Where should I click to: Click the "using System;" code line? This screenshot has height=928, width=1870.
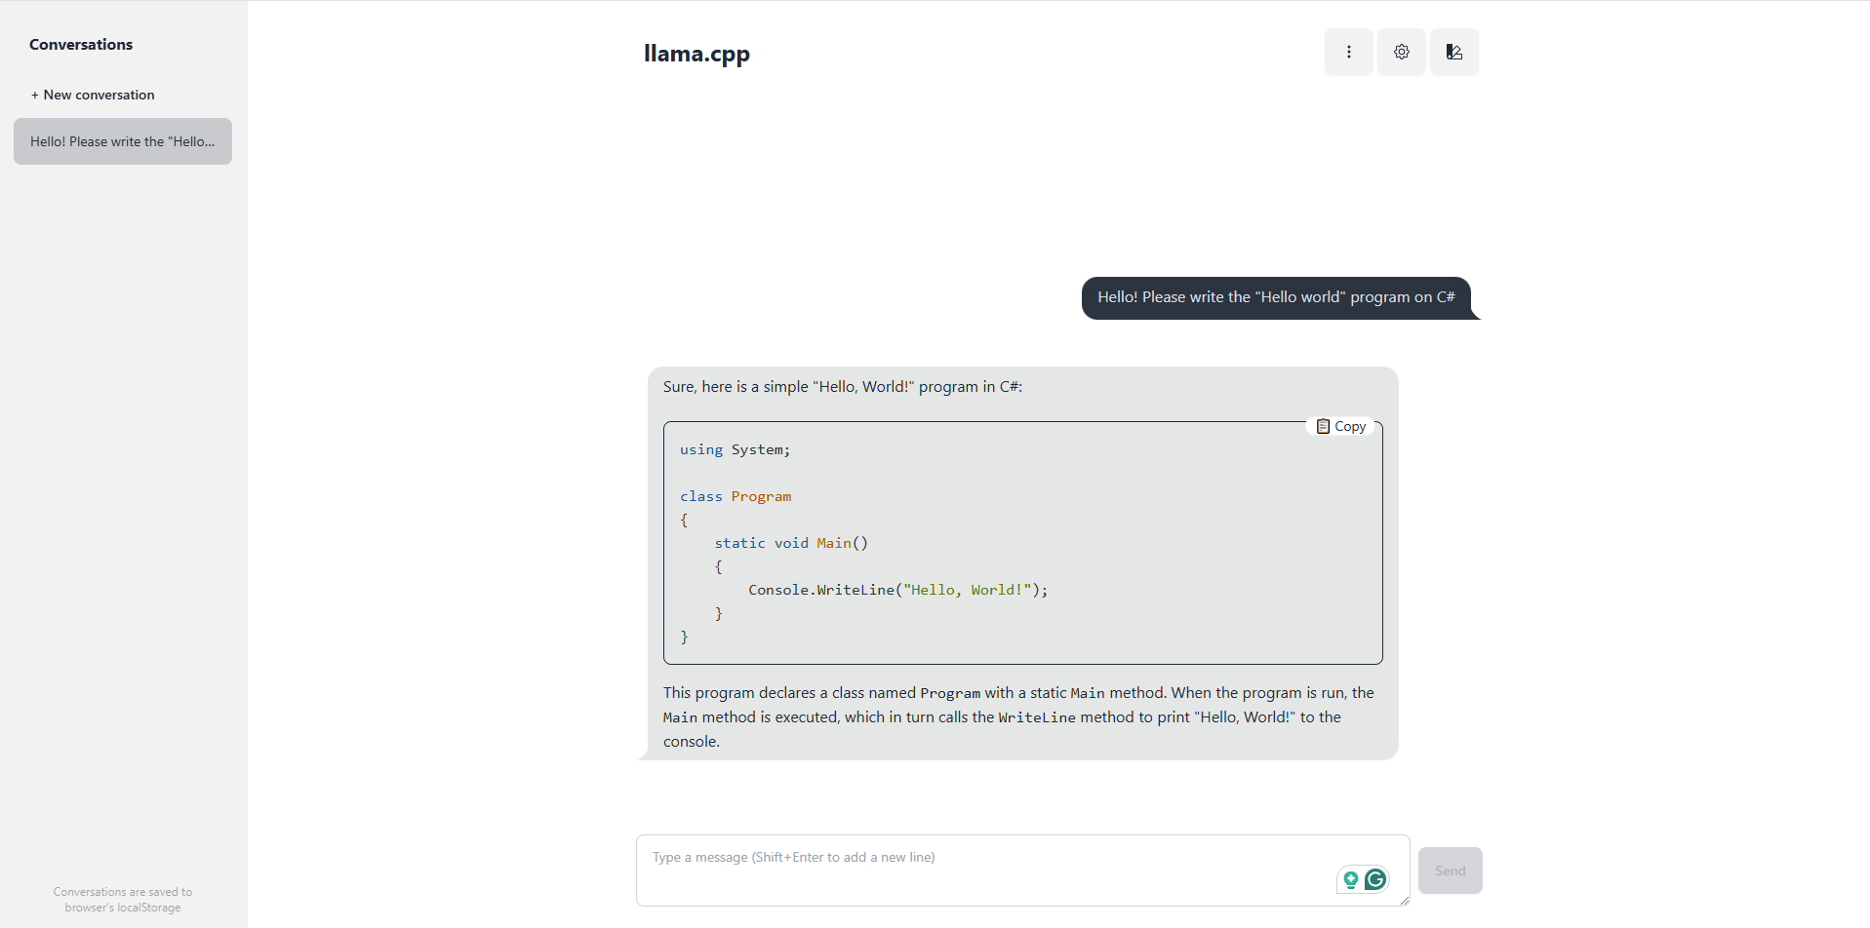tap(736, 449)
